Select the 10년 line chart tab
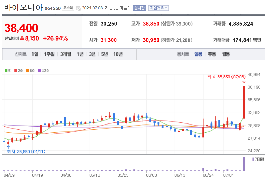 [x=118, y=54]
